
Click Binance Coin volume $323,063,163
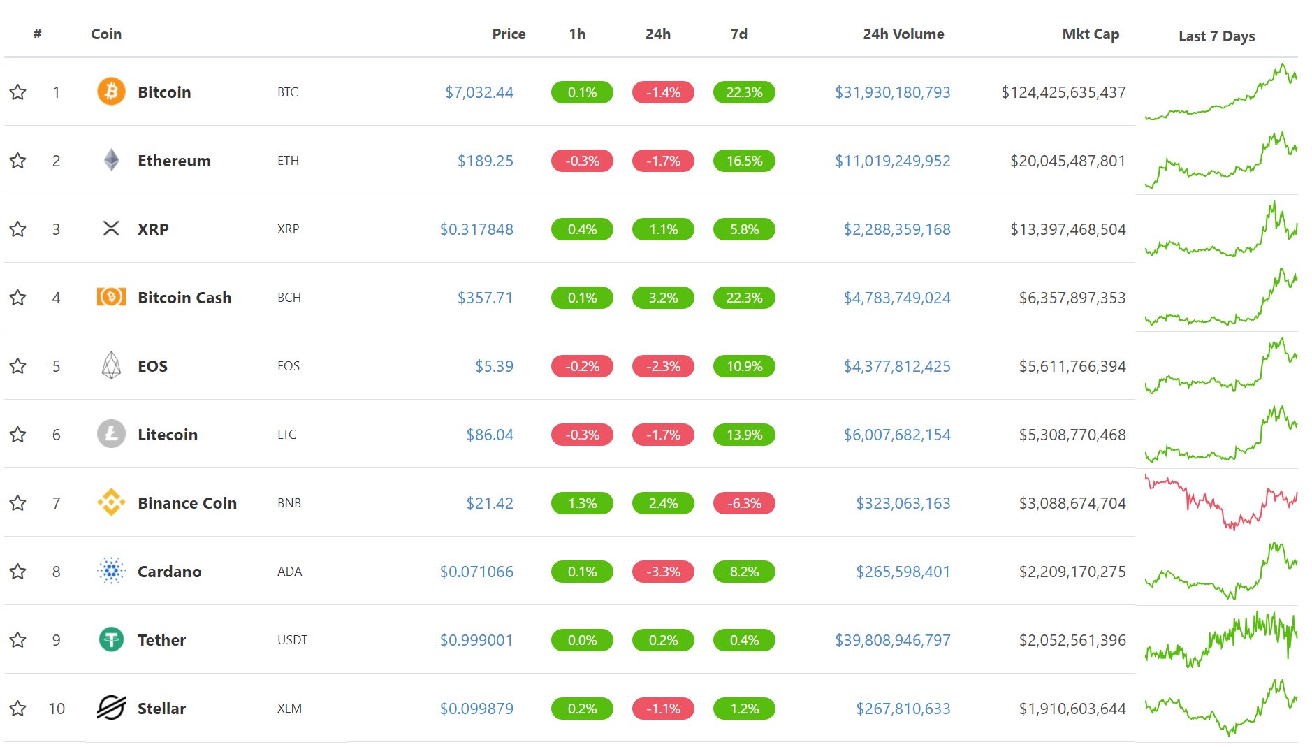point(903,503)
